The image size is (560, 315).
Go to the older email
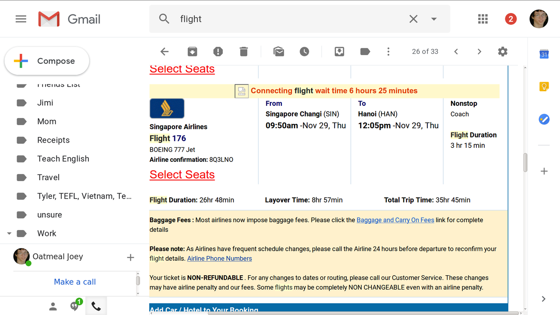(479, 52)
